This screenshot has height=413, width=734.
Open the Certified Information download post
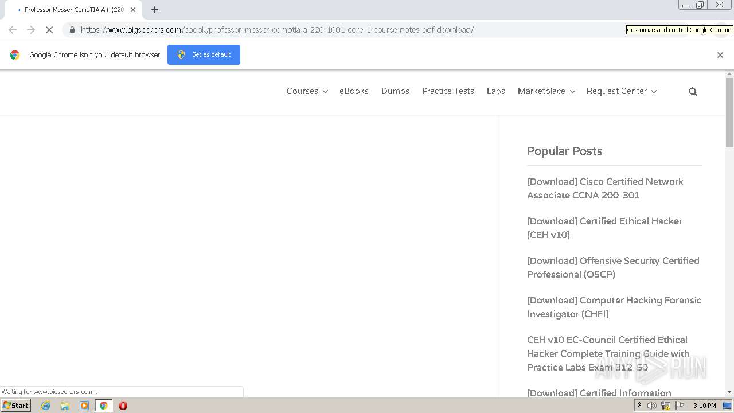click(599, 393)
